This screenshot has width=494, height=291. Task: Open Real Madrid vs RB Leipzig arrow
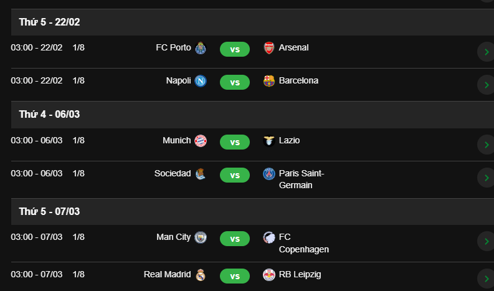[x=487, y=279]
